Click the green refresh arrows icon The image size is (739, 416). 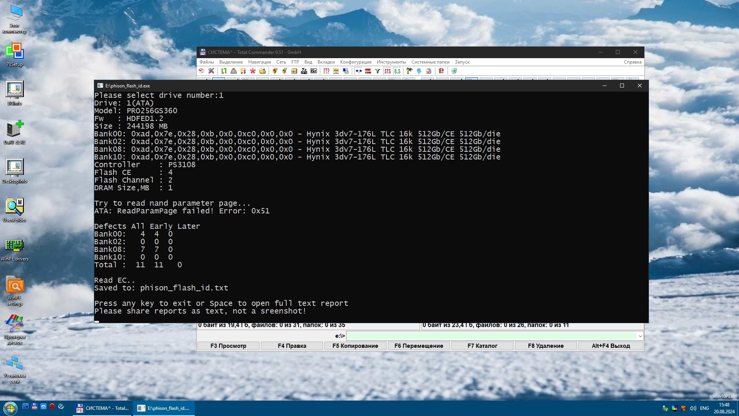[x=224, y=71]
